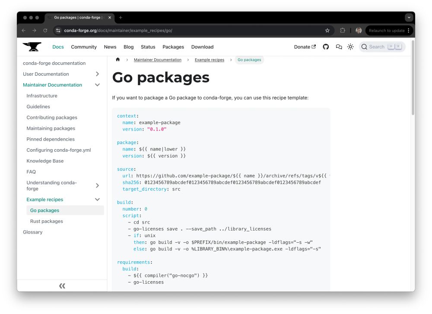
Task: Open the Docs nav item
Action: pos(58,47)
